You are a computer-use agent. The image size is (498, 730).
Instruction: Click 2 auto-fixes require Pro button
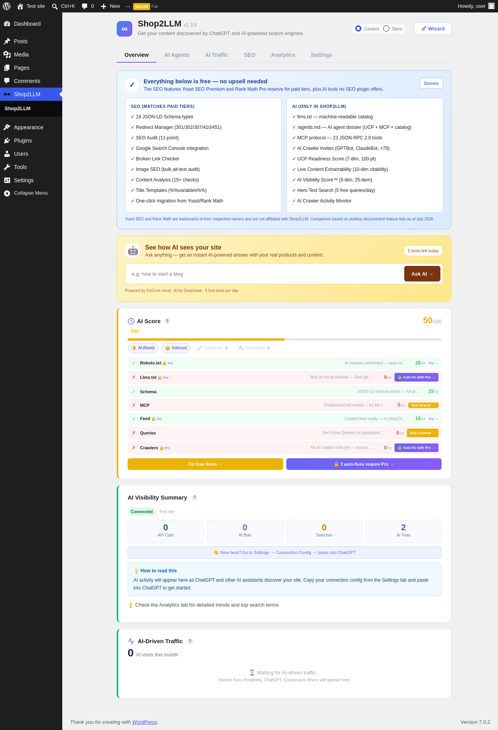click(364, 464)
